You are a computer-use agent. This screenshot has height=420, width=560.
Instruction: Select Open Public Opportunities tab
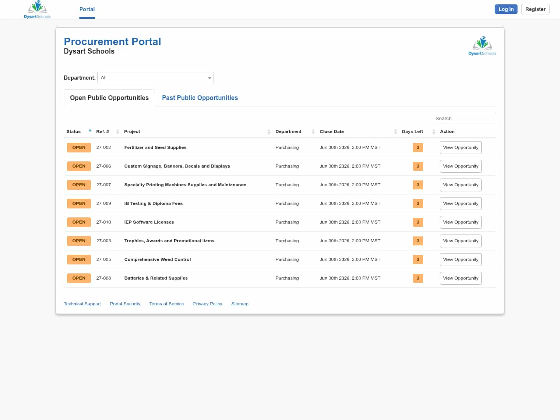click(109, 98)
